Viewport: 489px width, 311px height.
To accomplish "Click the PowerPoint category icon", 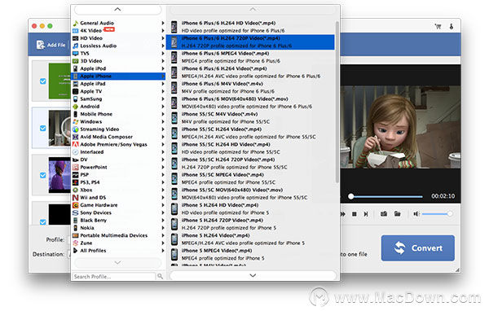I will coord(76,167).
